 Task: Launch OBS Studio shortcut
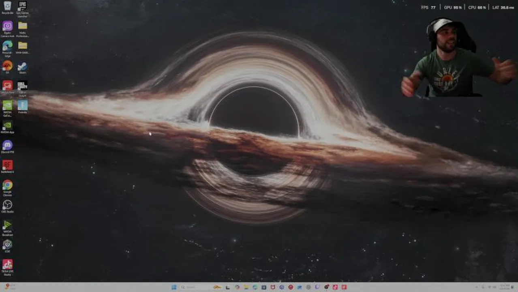(x=7, y=206)
